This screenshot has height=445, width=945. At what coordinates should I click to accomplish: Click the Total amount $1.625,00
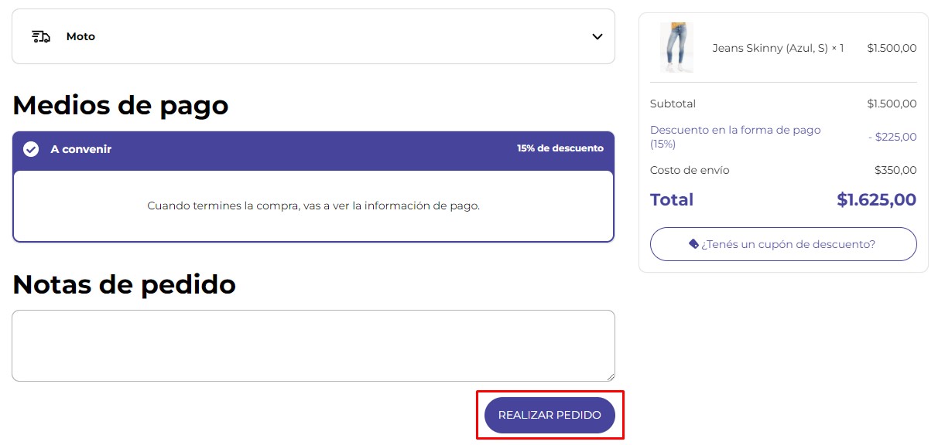coord(876,199)
